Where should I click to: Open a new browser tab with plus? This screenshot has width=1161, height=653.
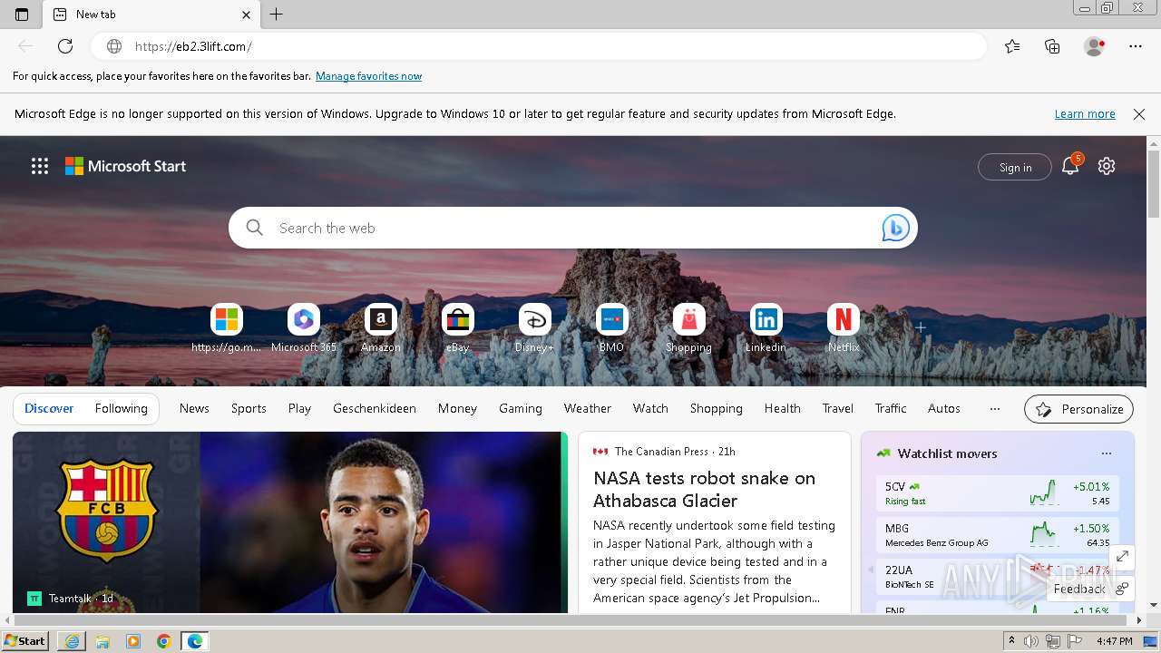(277, 15)
